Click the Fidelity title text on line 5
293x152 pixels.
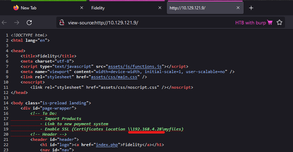pos(47,56)
